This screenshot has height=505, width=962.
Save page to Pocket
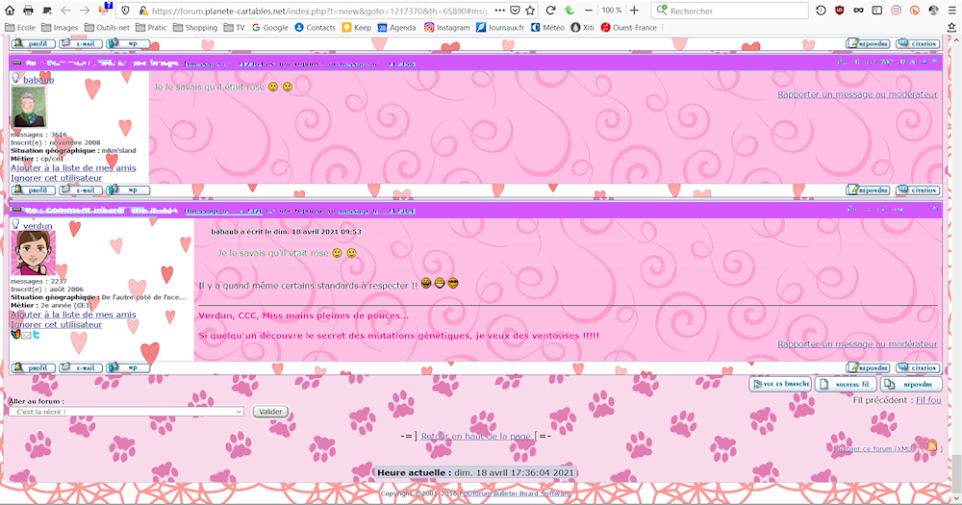click(516, 11)
